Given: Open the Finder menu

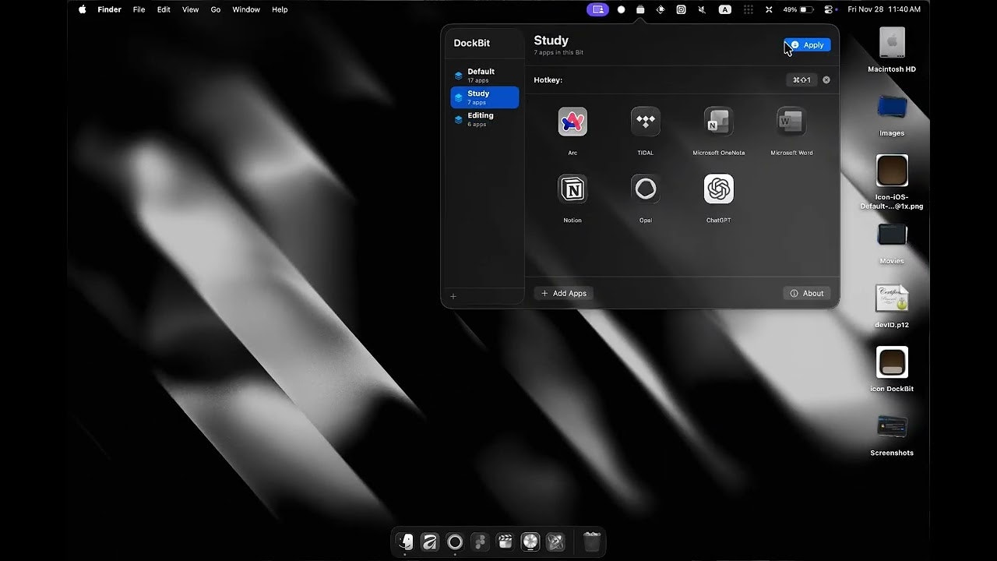Looking at the screenshot, I should pyautogui.click(x=109, y=9).
